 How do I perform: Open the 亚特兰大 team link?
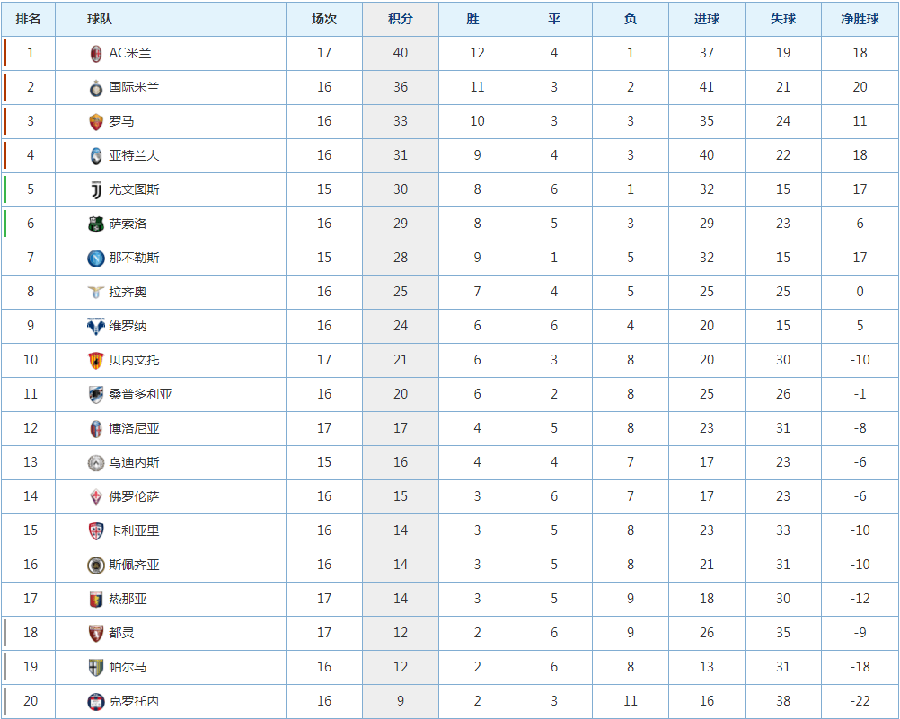(x=134, y=155)
